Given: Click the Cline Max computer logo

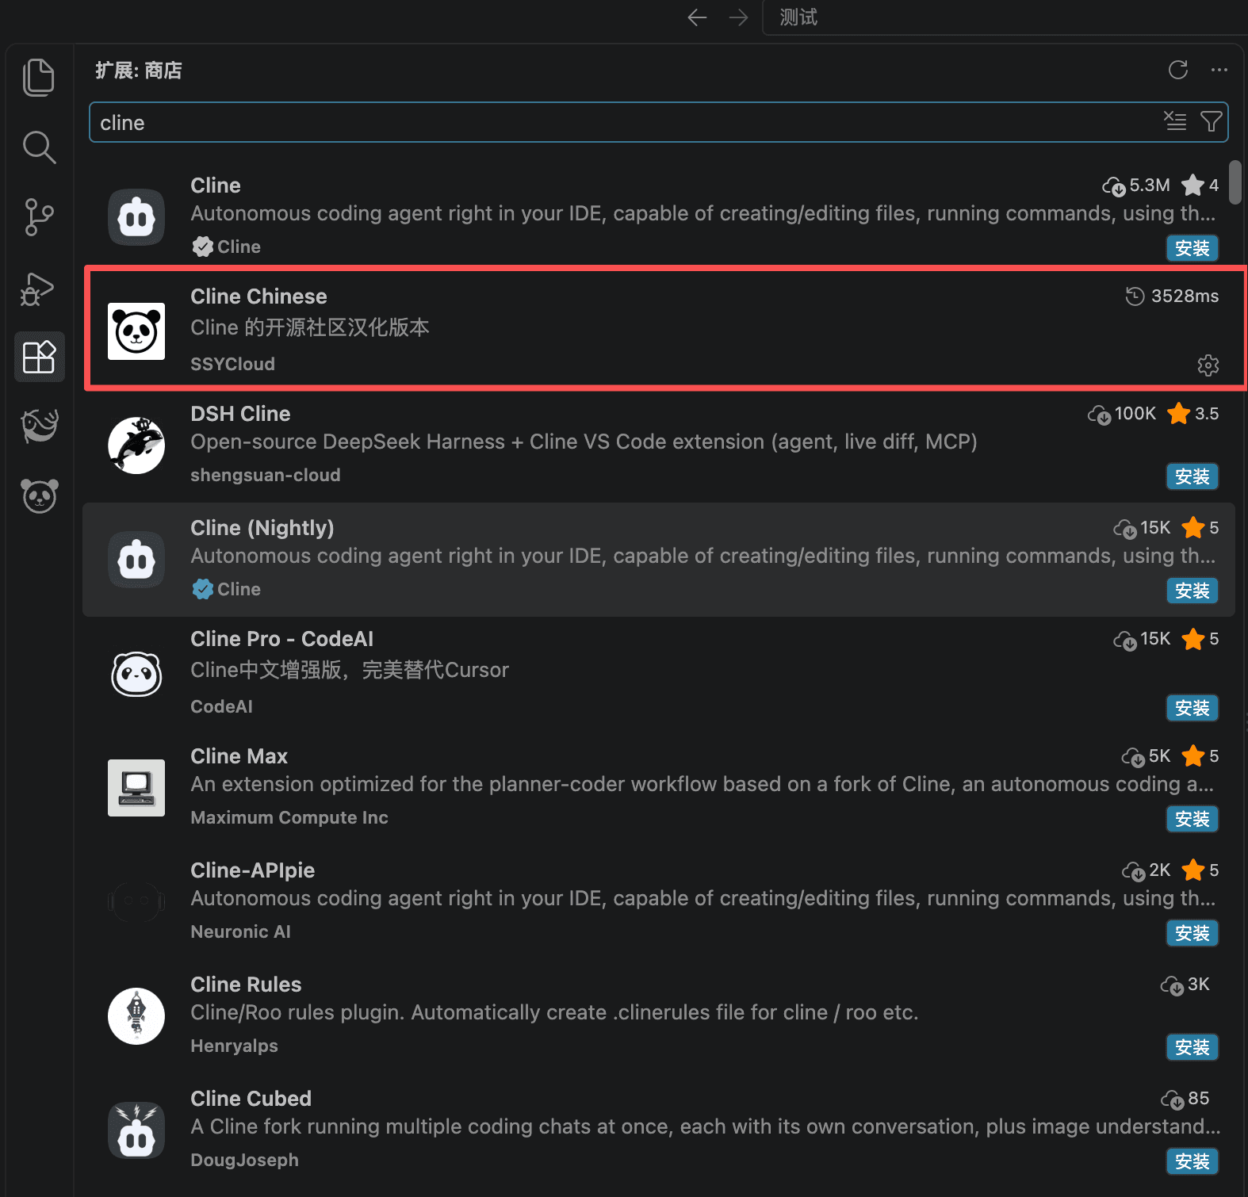Looking at the screenshot, I should tap(136, 788).
